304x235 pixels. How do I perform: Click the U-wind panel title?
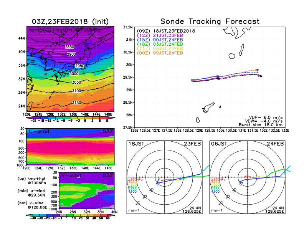pos(39,131)
